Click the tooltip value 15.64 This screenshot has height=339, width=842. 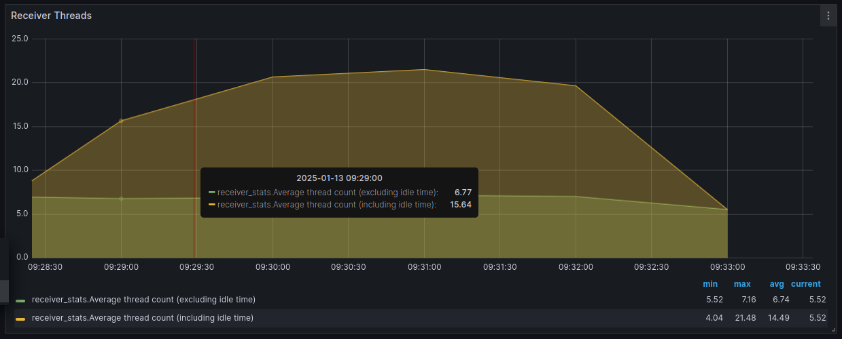click(x=461, y=204)
